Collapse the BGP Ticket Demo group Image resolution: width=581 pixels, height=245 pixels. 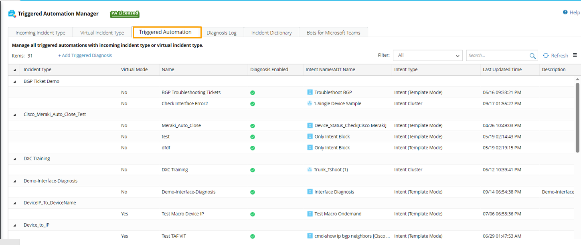tap(15, 82)
